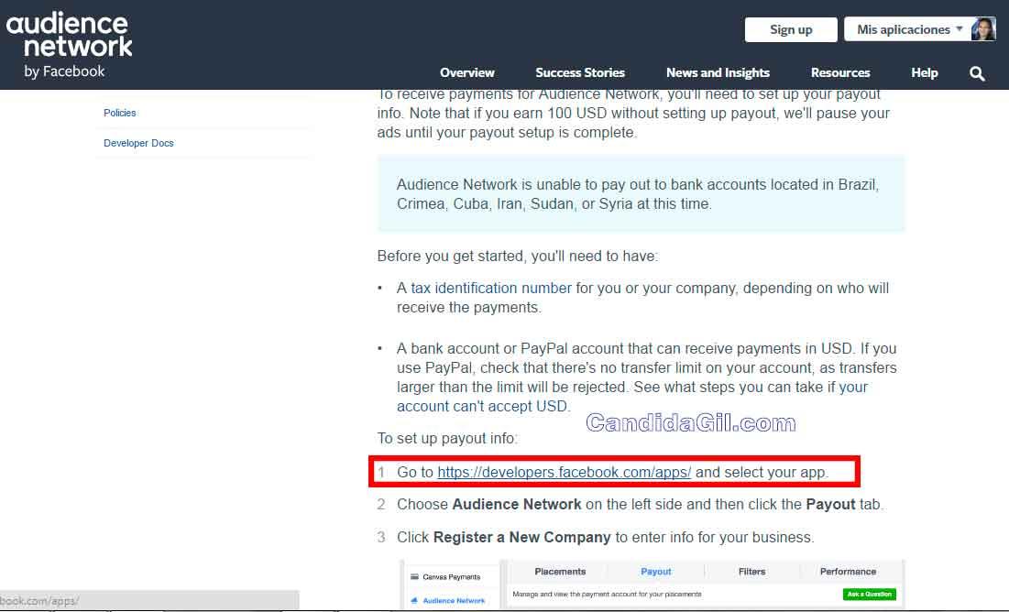
Task: Click the user profile avatar
Action: pyautogui.click(x=983, y=29)
